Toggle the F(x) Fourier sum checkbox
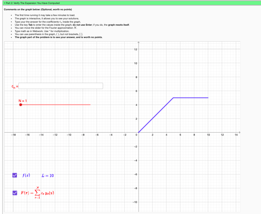The height and width of the screenshot is (214, 261). 14,193
